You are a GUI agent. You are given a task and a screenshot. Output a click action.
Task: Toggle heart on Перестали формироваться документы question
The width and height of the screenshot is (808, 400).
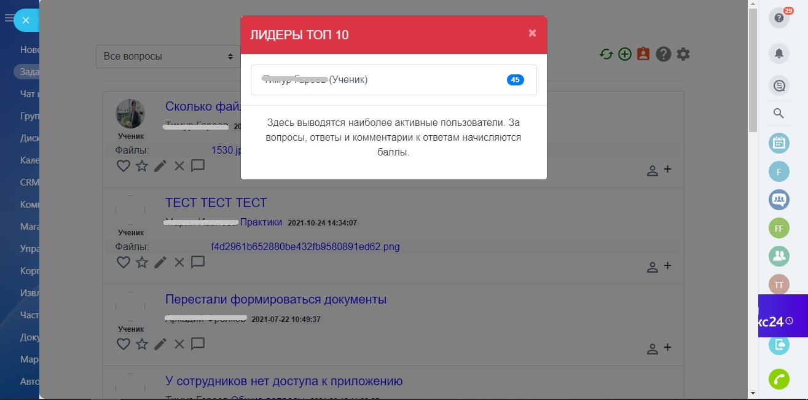point(124,344)
